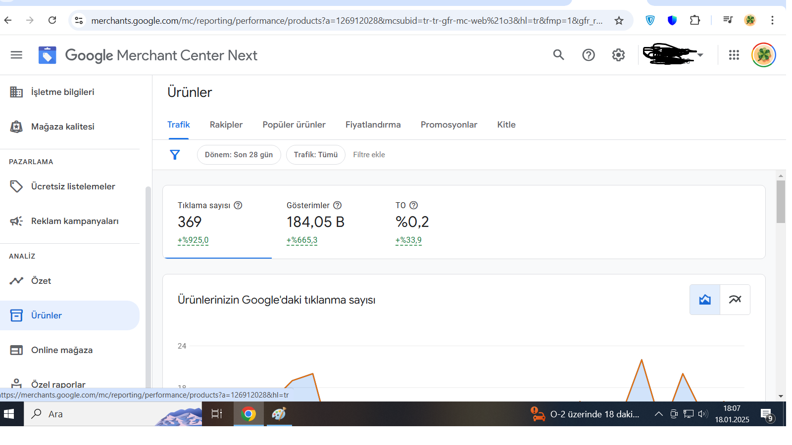Open the browser extensions puzzle icon
The height and width of the screenshot is (445, 792).
coord(695,20)
